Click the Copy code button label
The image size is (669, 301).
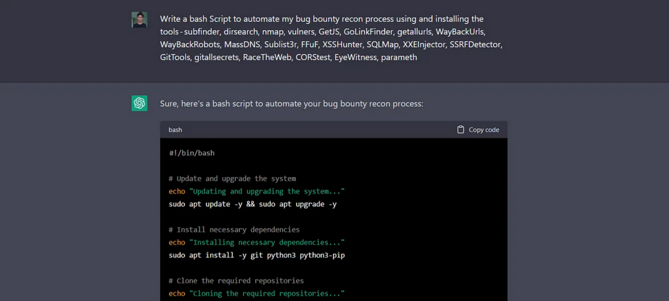(x=484, y=129)
